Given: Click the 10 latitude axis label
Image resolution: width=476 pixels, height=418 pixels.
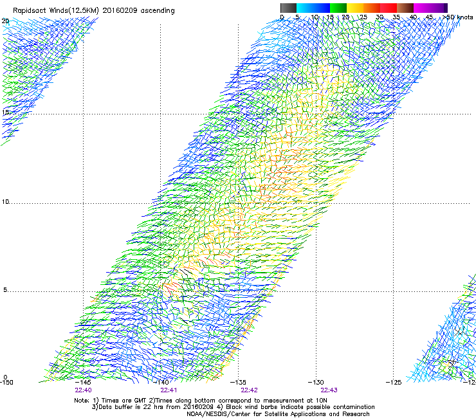Looking at the screenshot, I should pos(5,201).
